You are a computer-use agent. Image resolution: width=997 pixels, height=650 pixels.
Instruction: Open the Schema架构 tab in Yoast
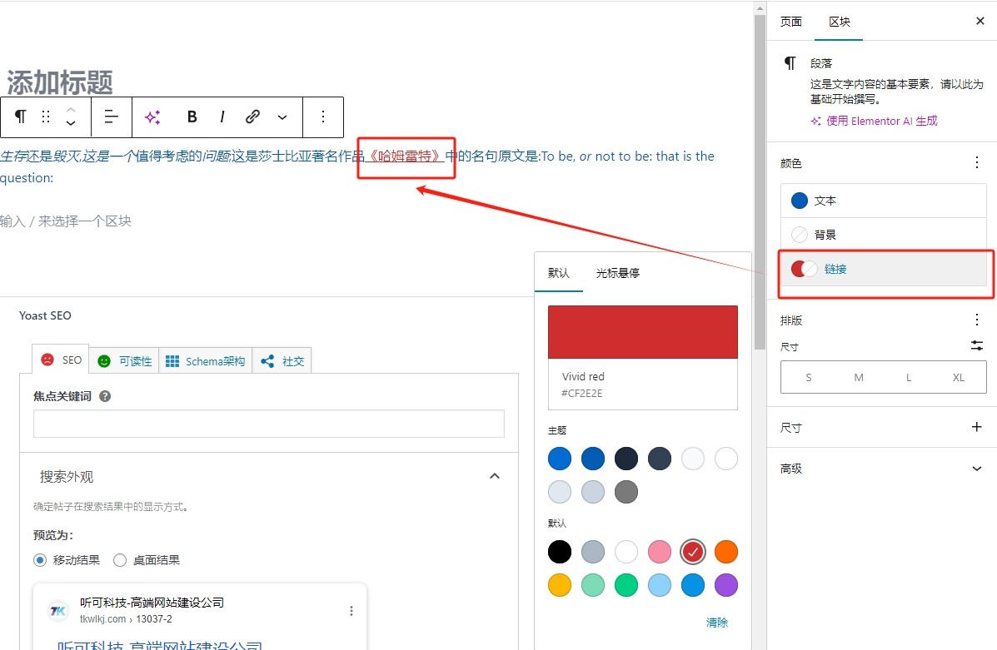(x=206, y=361)
